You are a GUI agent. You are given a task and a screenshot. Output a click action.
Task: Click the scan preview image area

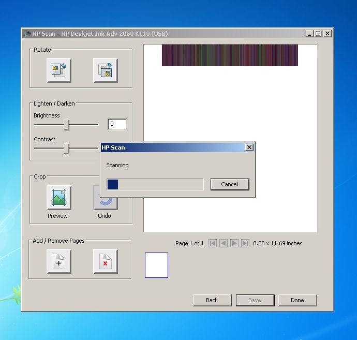pos(230,138)
